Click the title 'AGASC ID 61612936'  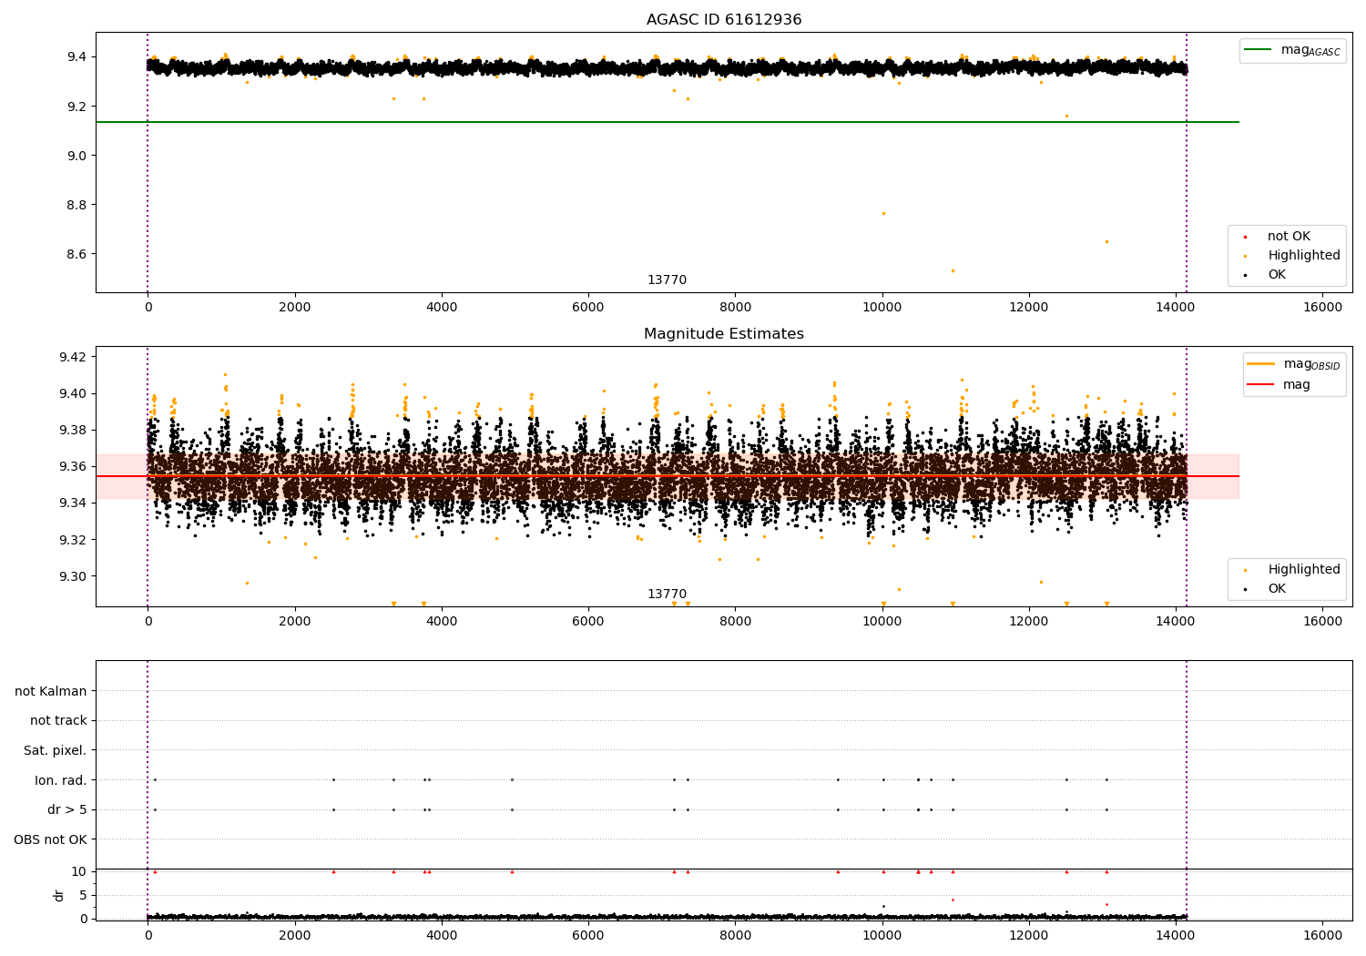(x=724, y=20)
